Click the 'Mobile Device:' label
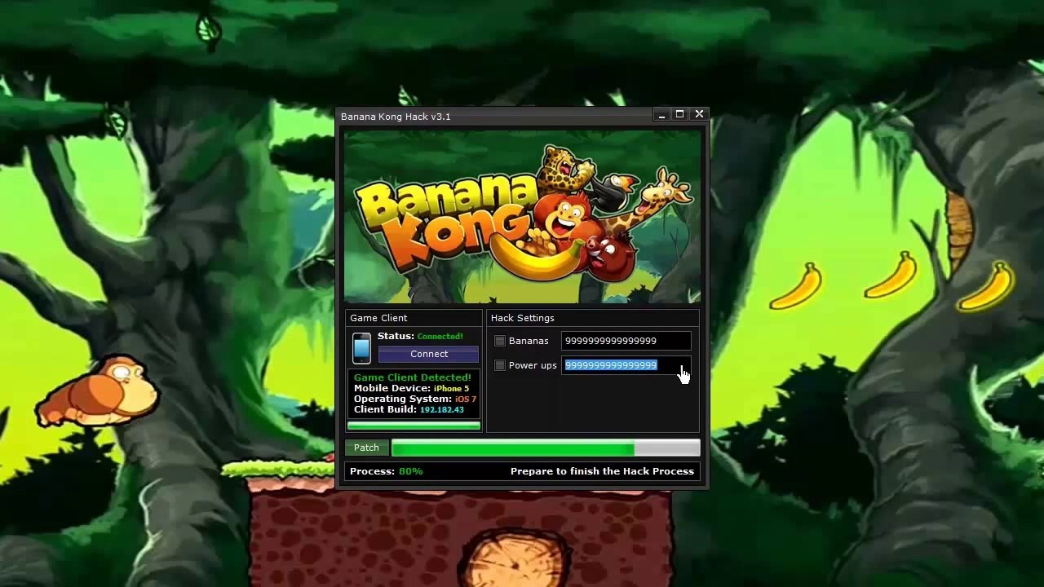Image resolution: width=1044 pixels, height=587 pixels. point(392,389)
